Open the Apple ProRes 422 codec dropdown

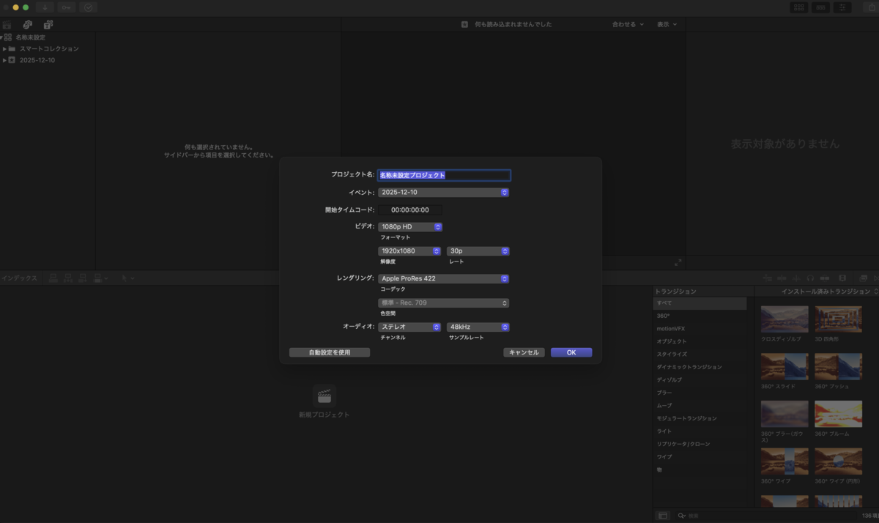point(443,279)
